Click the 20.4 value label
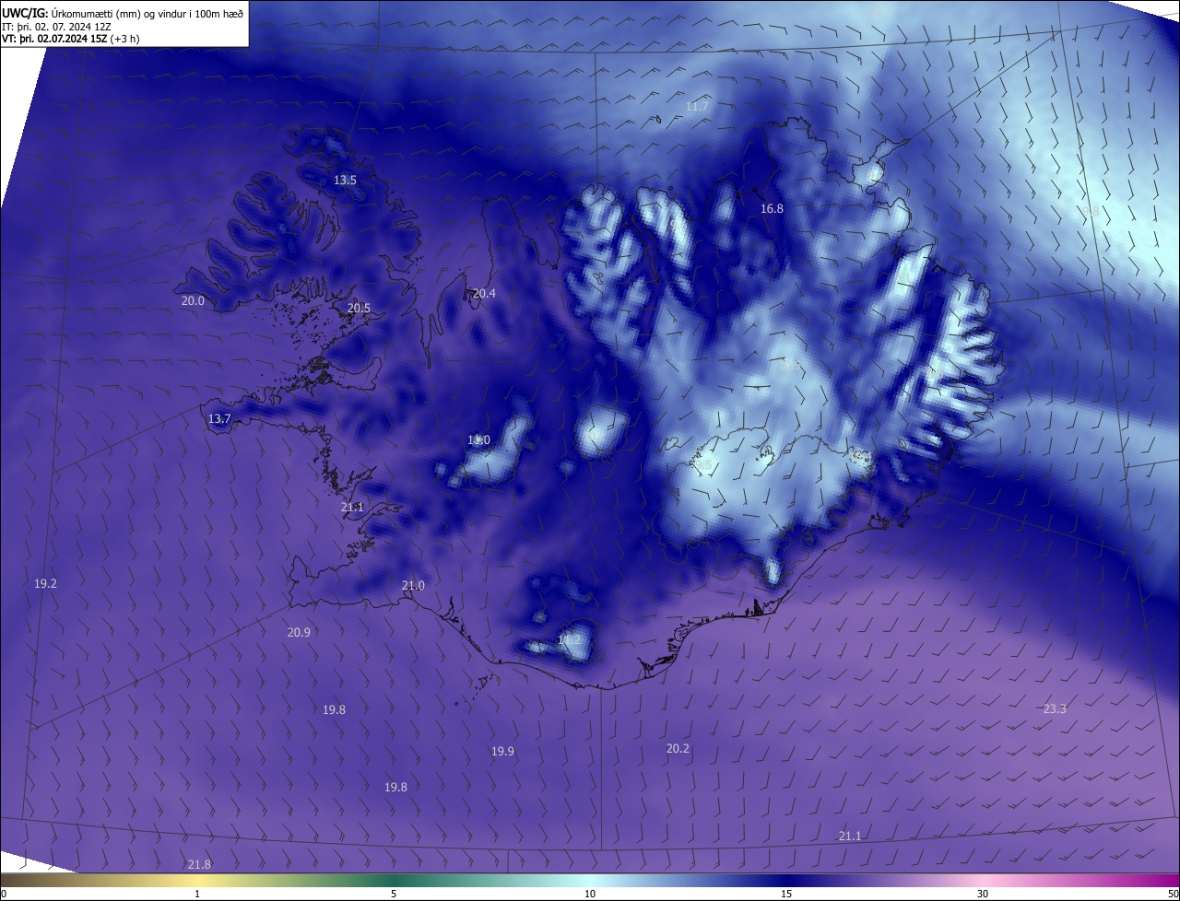Screen dimensions: 1180x901 [x=484, y=294]
